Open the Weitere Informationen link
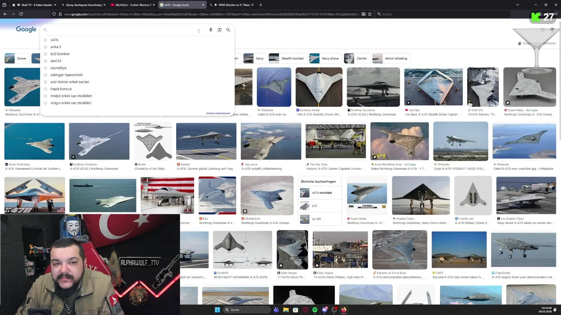 tap(218, 113)
